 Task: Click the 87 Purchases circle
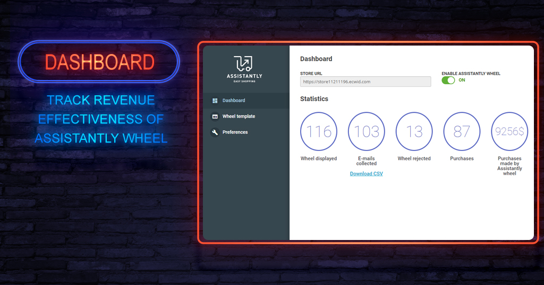click(462, 131)
